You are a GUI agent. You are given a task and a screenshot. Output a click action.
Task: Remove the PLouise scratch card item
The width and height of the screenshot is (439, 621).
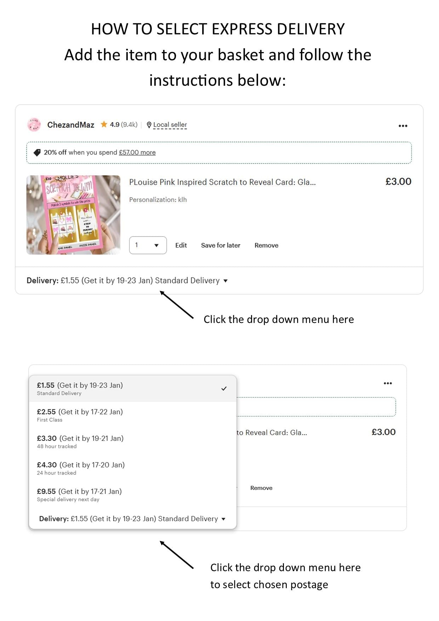point(266,245)
